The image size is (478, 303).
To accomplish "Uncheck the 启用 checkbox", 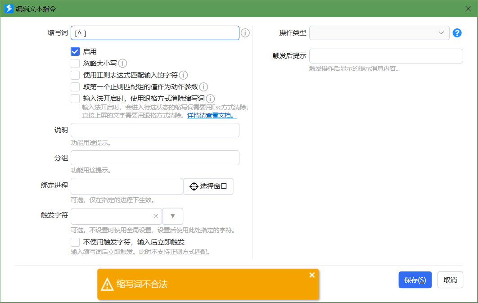I will [x=75, y=51].
